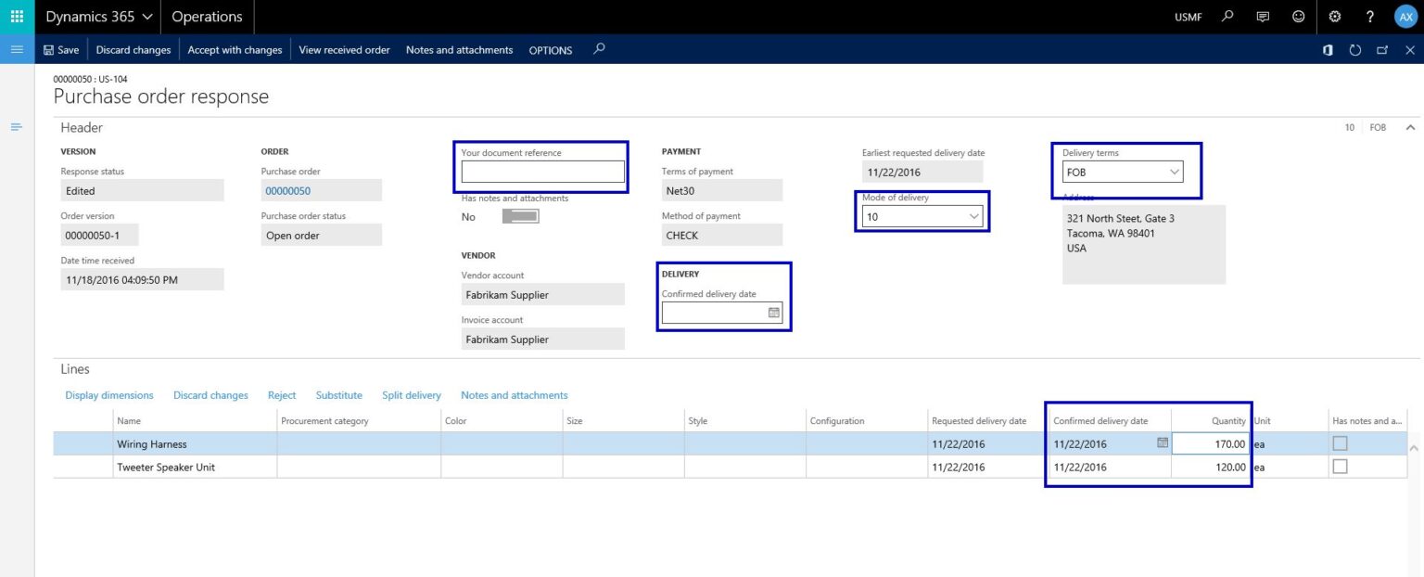Open settings gear icon
Viewport: 1424px width, 577px height.
point(1335,17)
